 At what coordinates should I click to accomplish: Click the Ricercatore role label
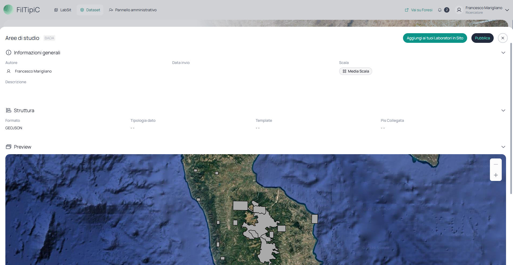[474, 13]
